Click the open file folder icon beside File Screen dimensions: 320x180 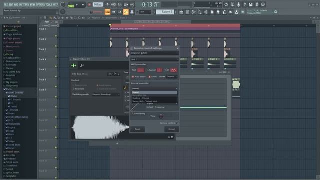tap(110, 74)
